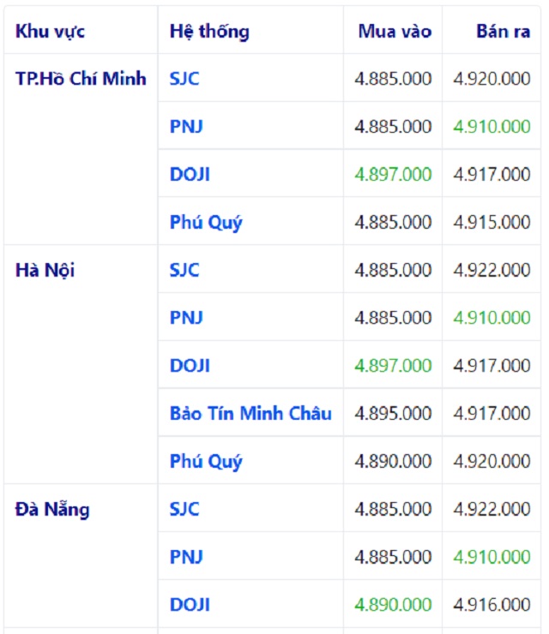The width and height of the screenshot is (549, 634).
Task: Open the SJC link for Hà Nội
Action: 184,271
